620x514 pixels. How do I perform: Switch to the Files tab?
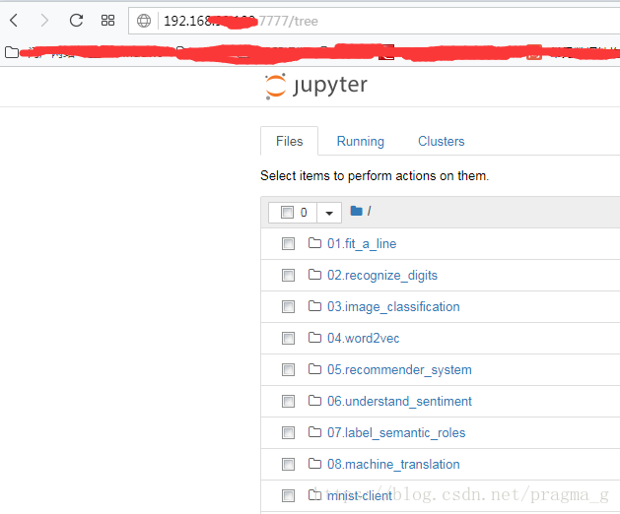(289, 141)
